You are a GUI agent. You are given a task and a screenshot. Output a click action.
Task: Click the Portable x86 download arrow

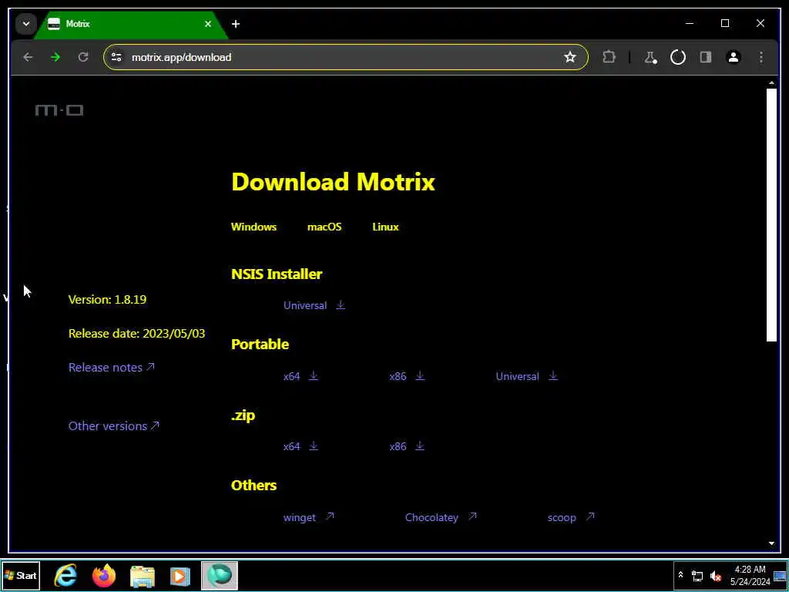pos(420,375)
